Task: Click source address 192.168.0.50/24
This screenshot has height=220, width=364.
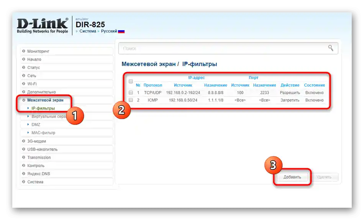Action: [183, 100]
